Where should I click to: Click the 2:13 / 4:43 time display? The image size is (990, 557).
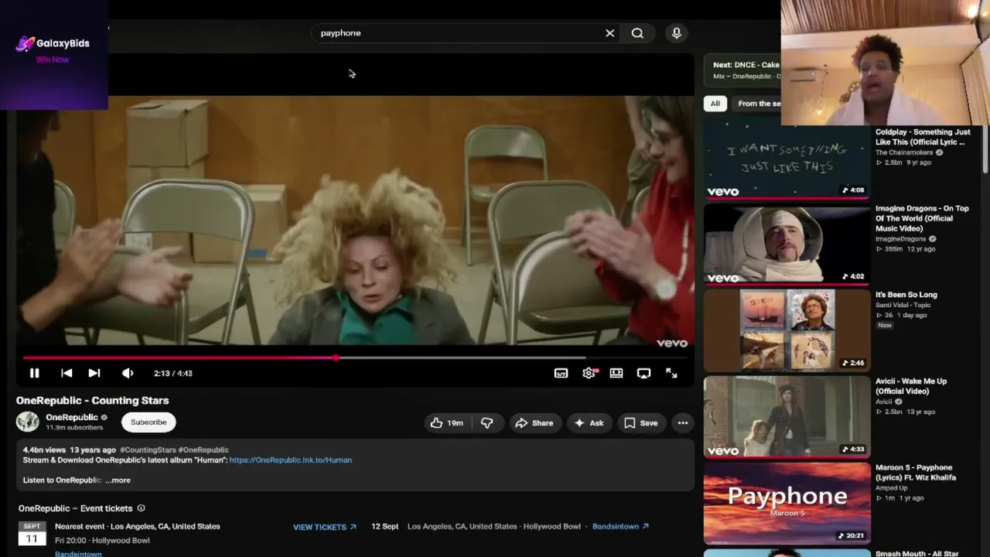click(173, 373)
